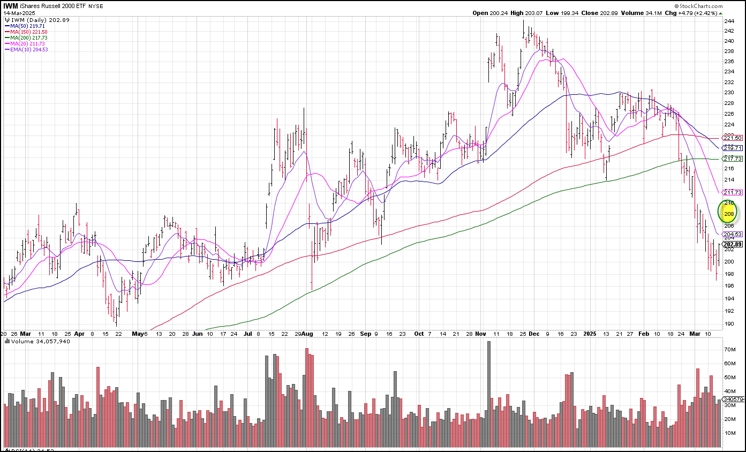This screenshot has height=452, width=746.
Task: Click the MA(200) 217.73 legend entry
Action: click(26, 37)
